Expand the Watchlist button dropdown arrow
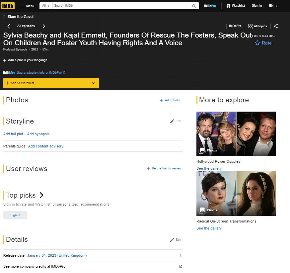The height and width of the screenshot is (273, 290). tap(94, 83)
